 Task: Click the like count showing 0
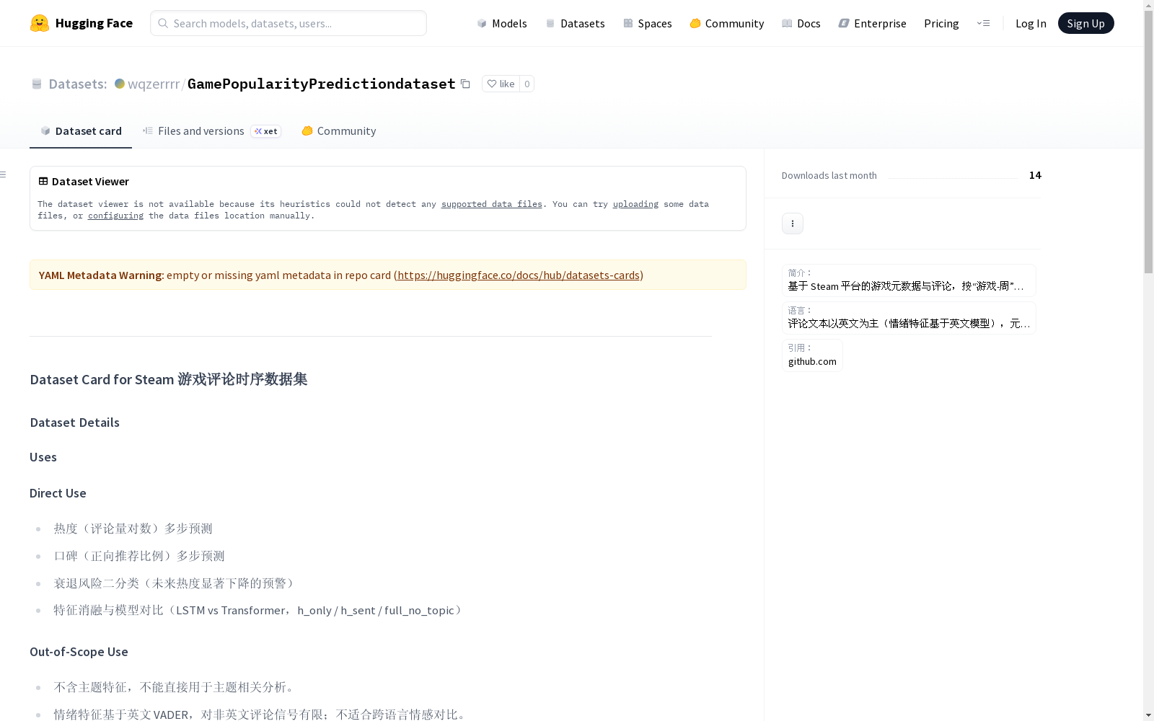click(x=527, y=84)
